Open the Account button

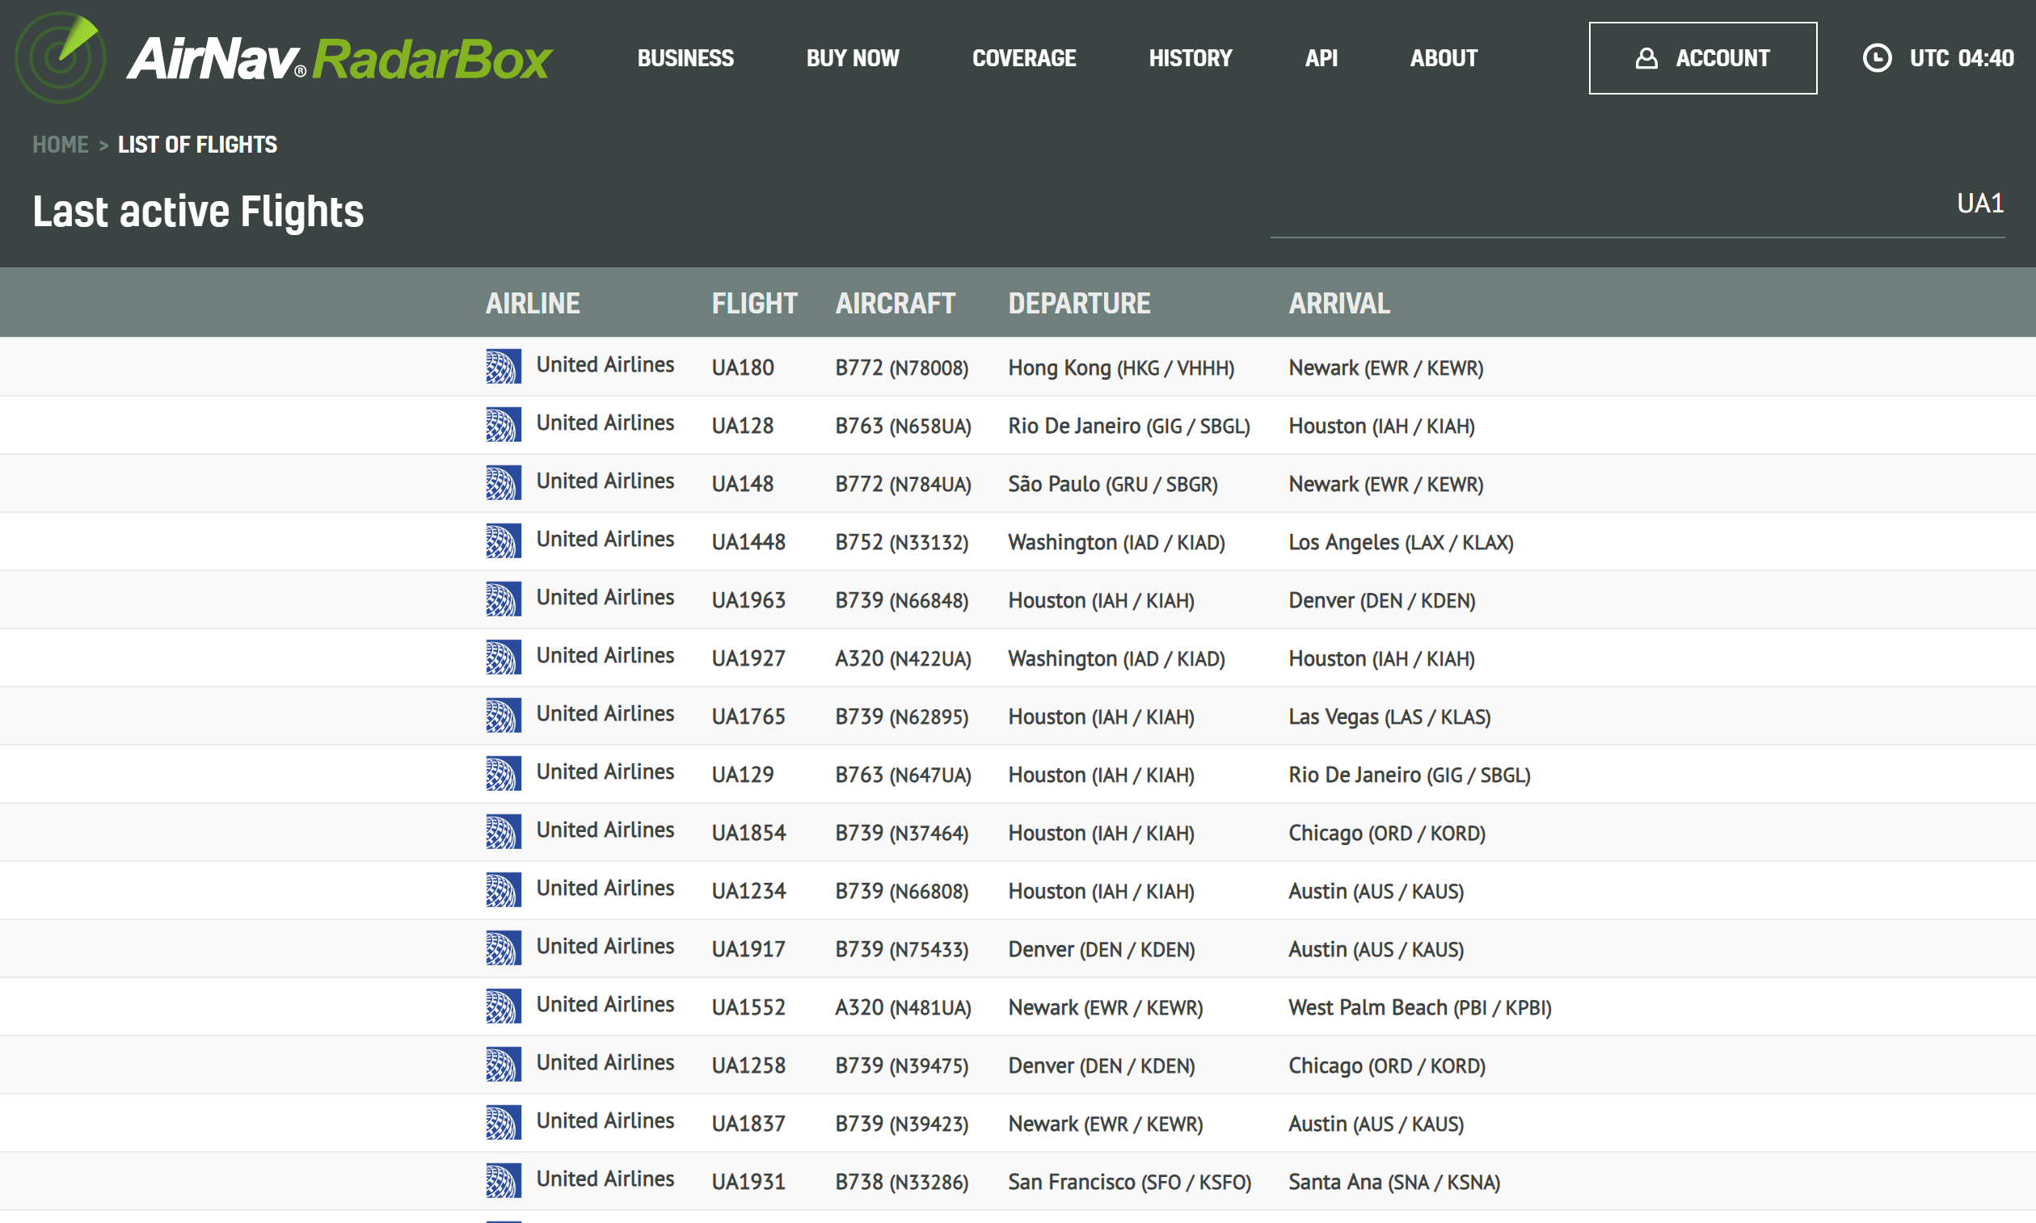1702,57
